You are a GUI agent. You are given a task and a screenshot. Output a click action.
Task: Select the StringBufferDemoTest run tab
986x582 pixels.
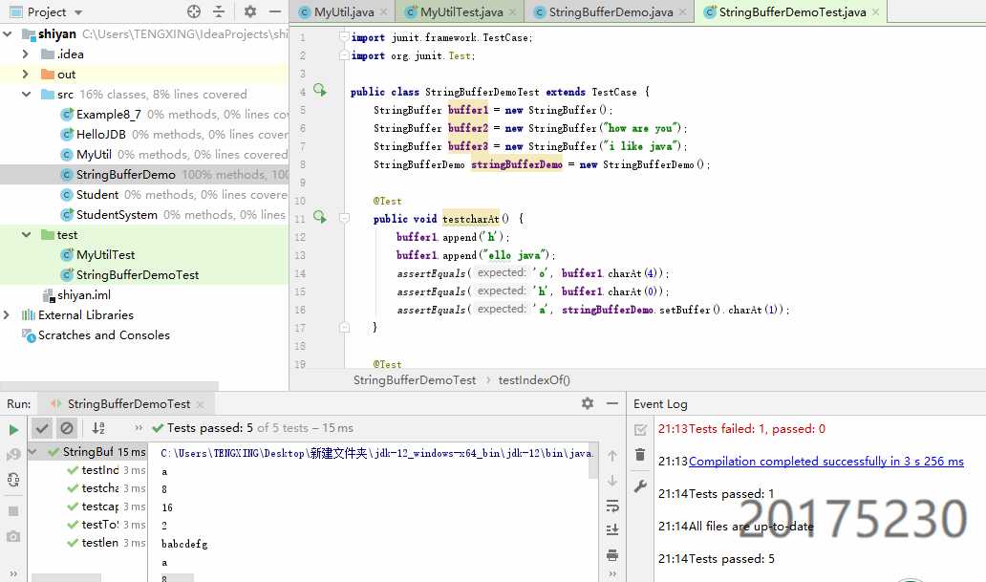pyautogui.click(x=129, y=404)
